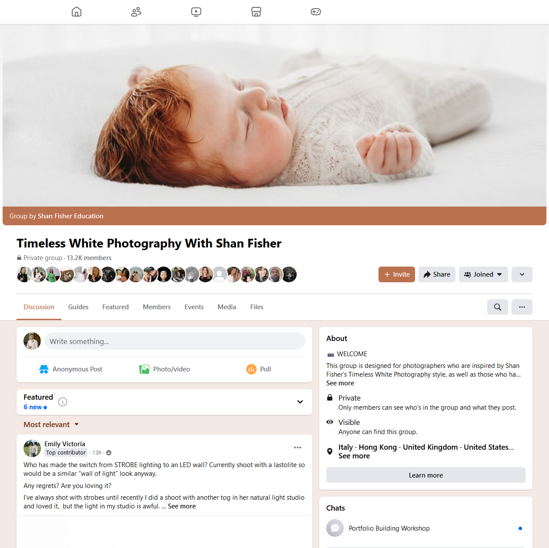
Task: Open the group tab bar more options
Action: tap(522, 307)
